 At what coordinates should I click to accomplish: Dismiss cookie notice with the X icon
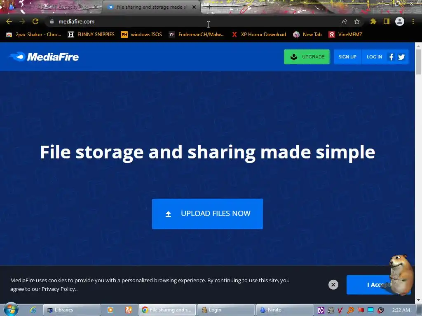click(x=333, y=285)
